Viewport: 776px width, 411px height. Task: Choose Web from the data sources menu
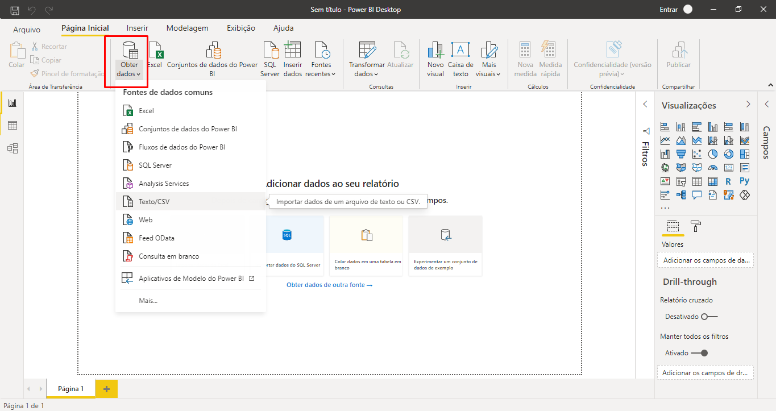[190, 220]
